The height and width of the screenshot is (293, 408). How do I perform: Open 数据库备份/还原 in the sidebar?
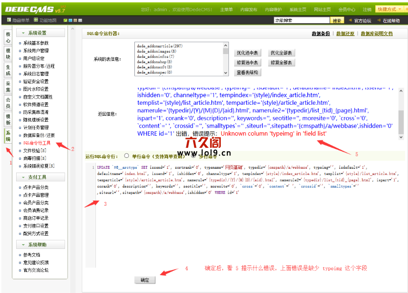(x=39, y=135)
